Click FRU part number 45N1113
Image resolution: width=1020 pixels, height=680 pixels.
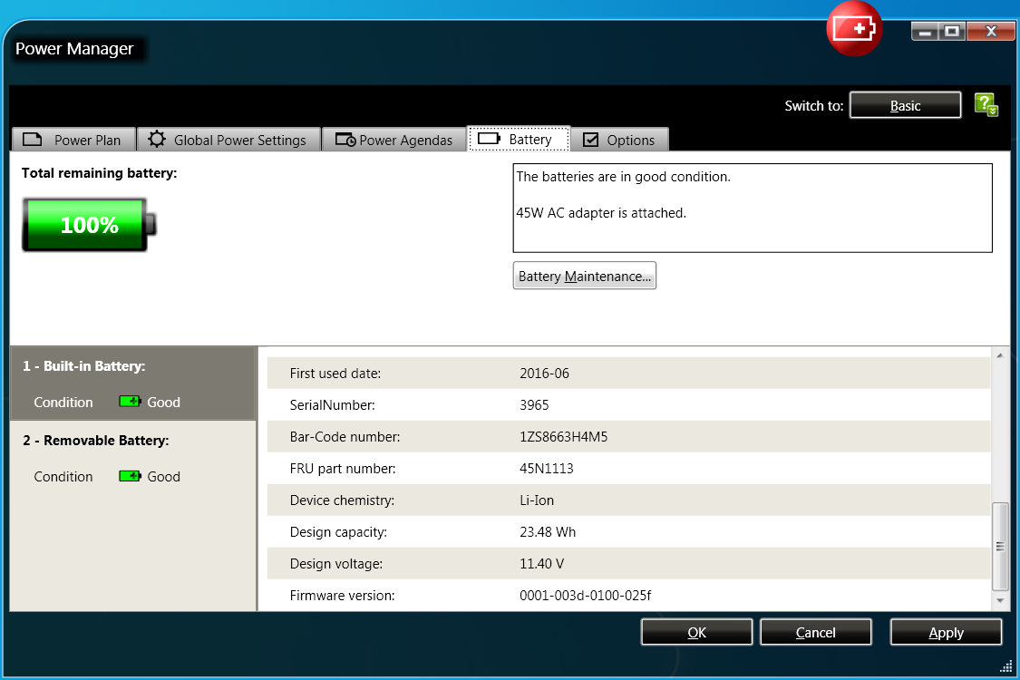click(547, 469)
